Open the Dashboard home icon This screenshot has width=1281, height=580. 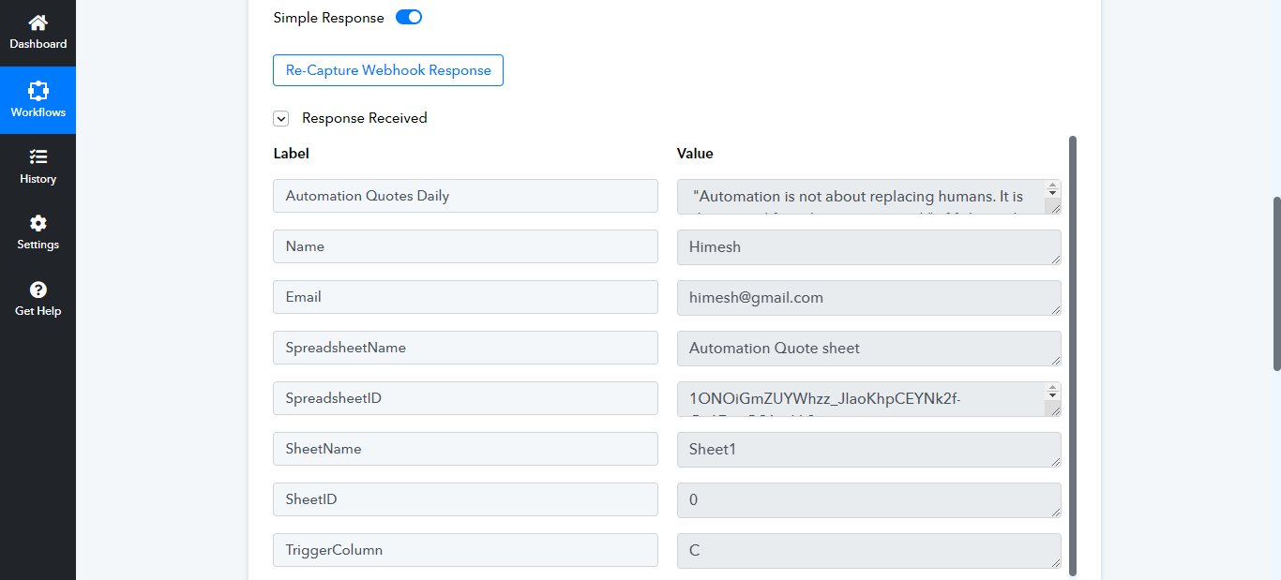pos(38,22)
